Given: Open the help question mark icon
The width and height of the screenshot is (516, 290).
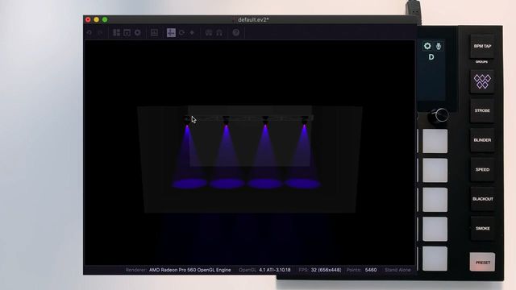Looking at the screenshot, I should (x=236, y=32).
